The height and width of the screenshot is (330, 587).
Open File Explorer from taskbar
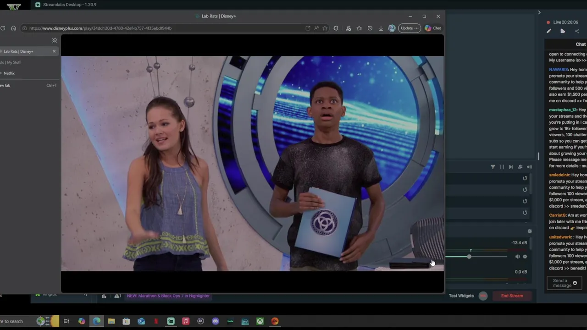[x=111, y=321]
